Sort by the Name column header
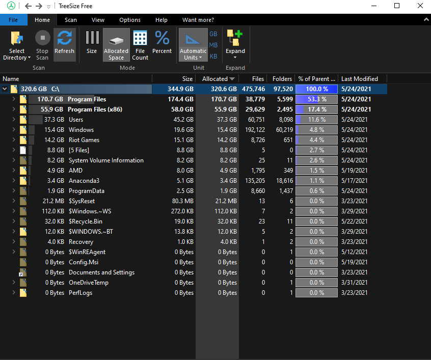This screenshot has height=360, width=431. pos(76,79)
